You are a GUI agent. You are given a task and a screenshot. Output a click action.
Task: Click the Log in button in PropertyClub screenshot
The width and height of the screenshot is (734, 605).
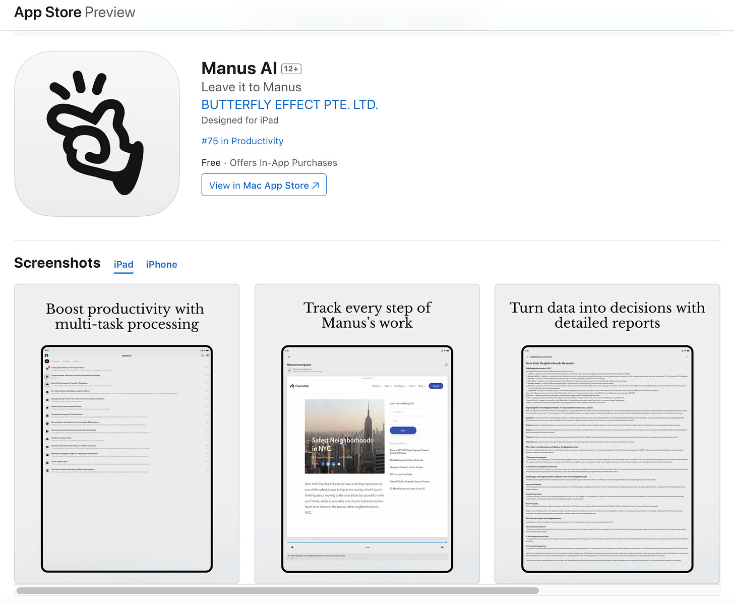tap(436, 386)
